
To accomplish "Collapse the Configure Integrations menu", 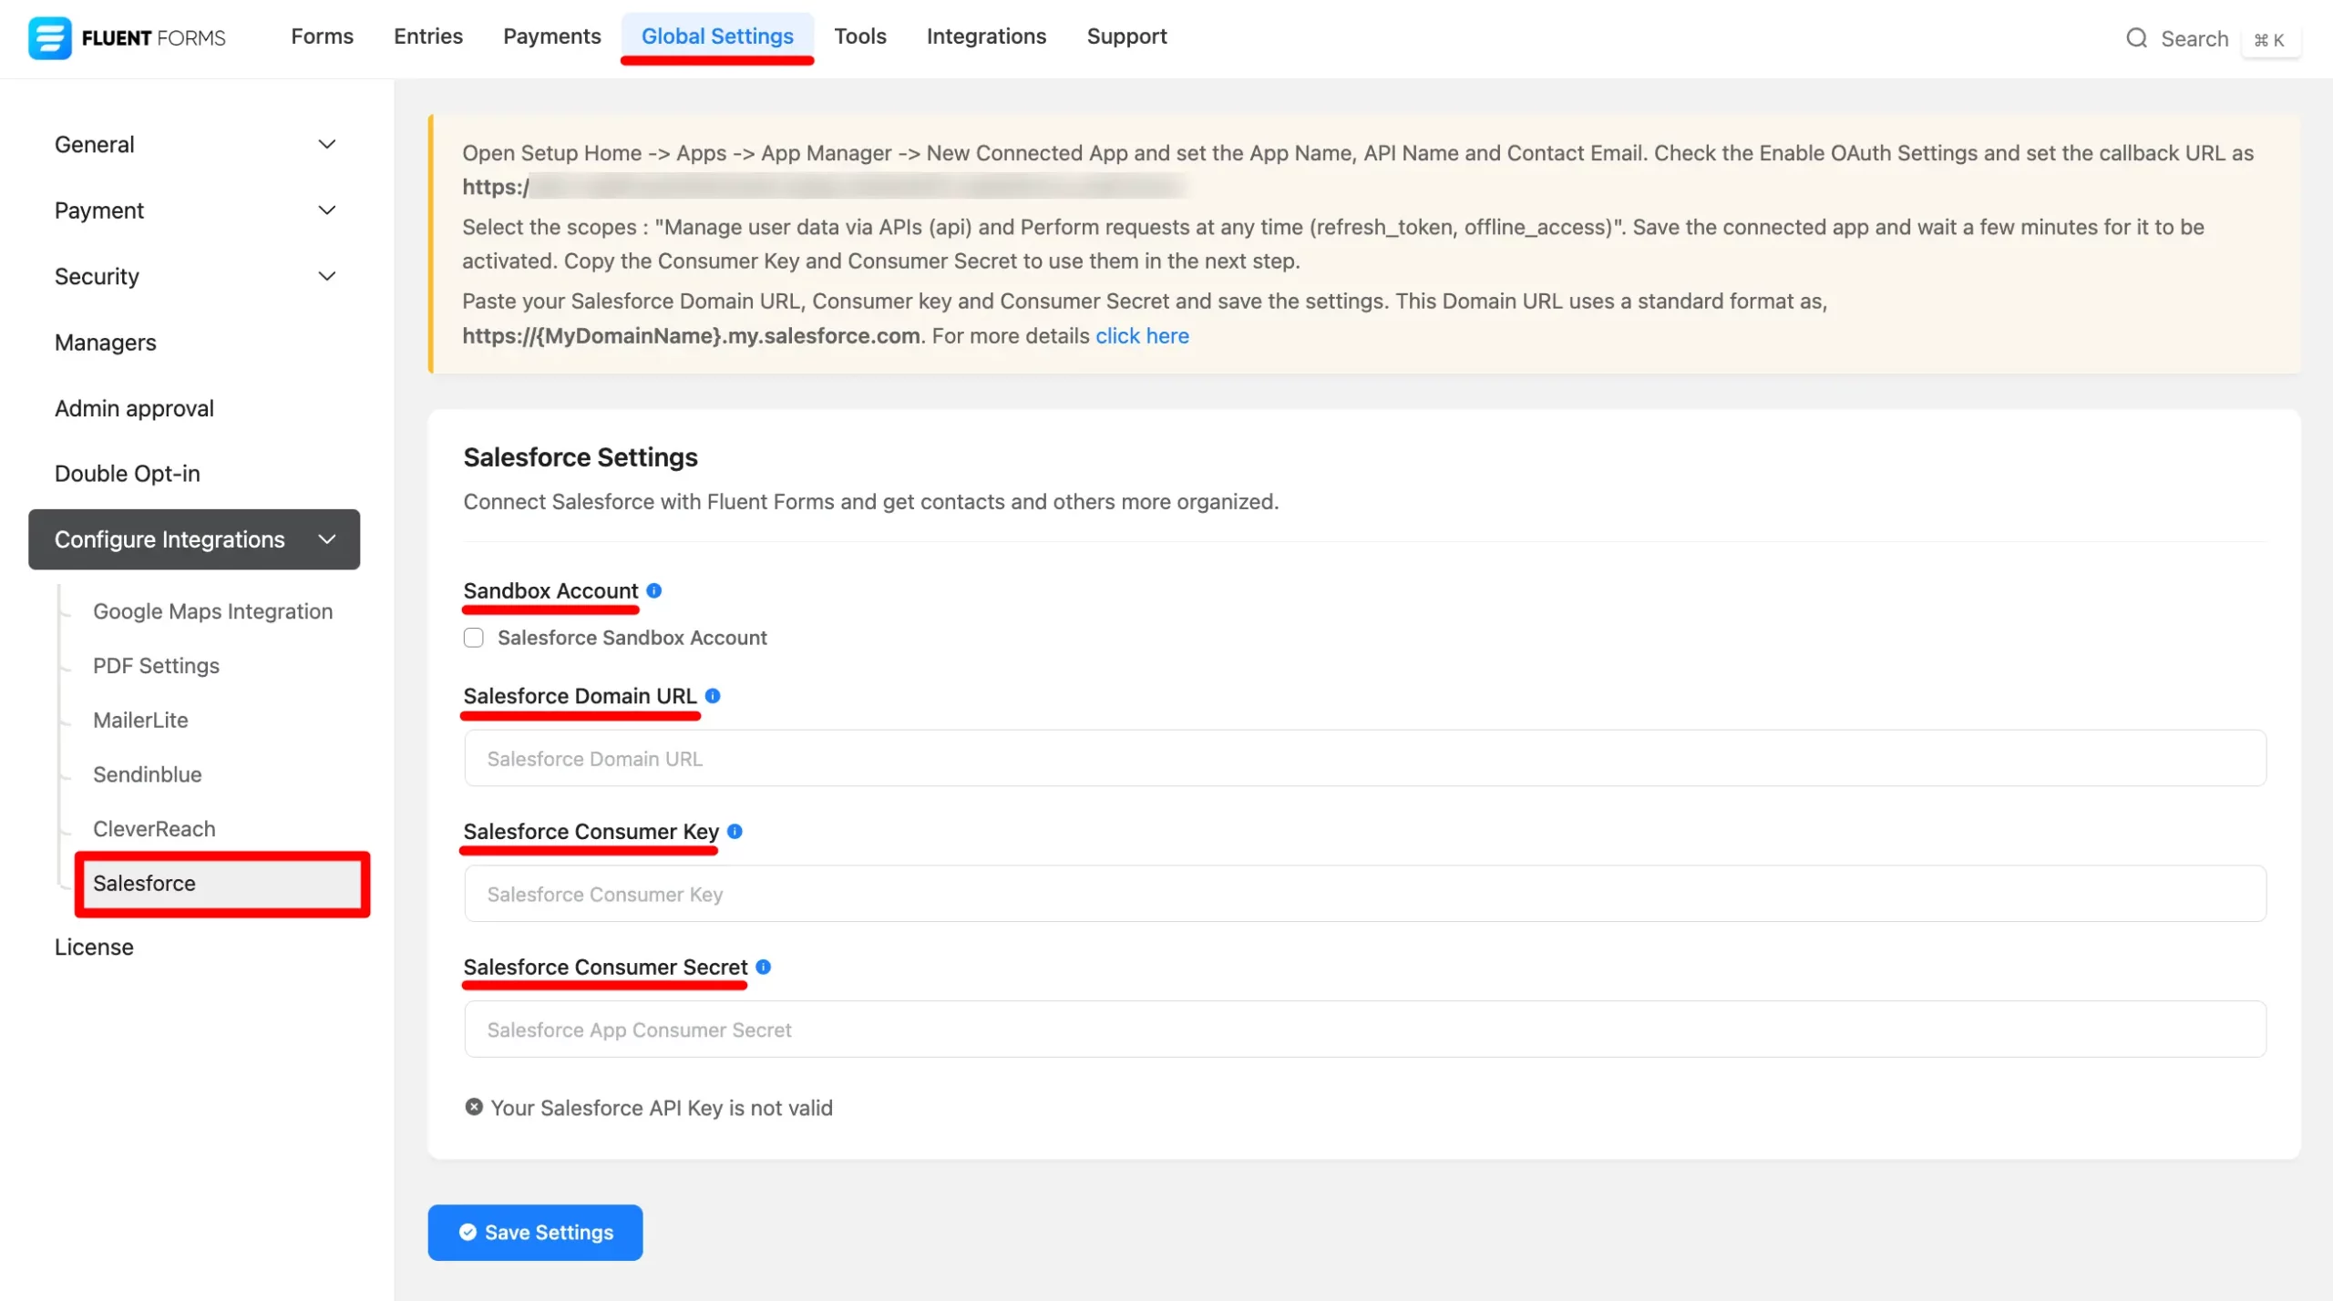I will (327, 539).
